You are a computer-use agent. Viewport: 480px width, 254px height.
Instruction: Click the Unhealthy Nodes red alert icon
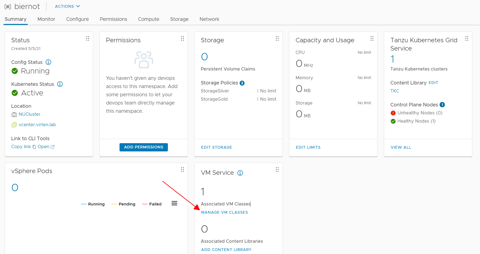coord(393,113)
